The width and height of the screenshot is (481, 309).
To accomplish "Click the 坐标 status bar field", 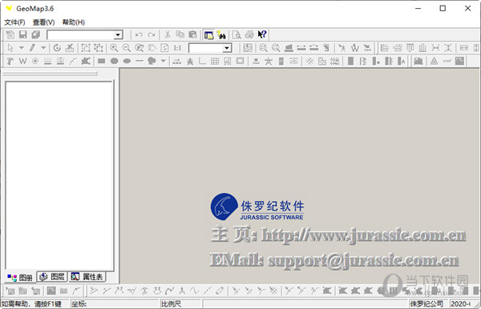I will click(115, 303).
